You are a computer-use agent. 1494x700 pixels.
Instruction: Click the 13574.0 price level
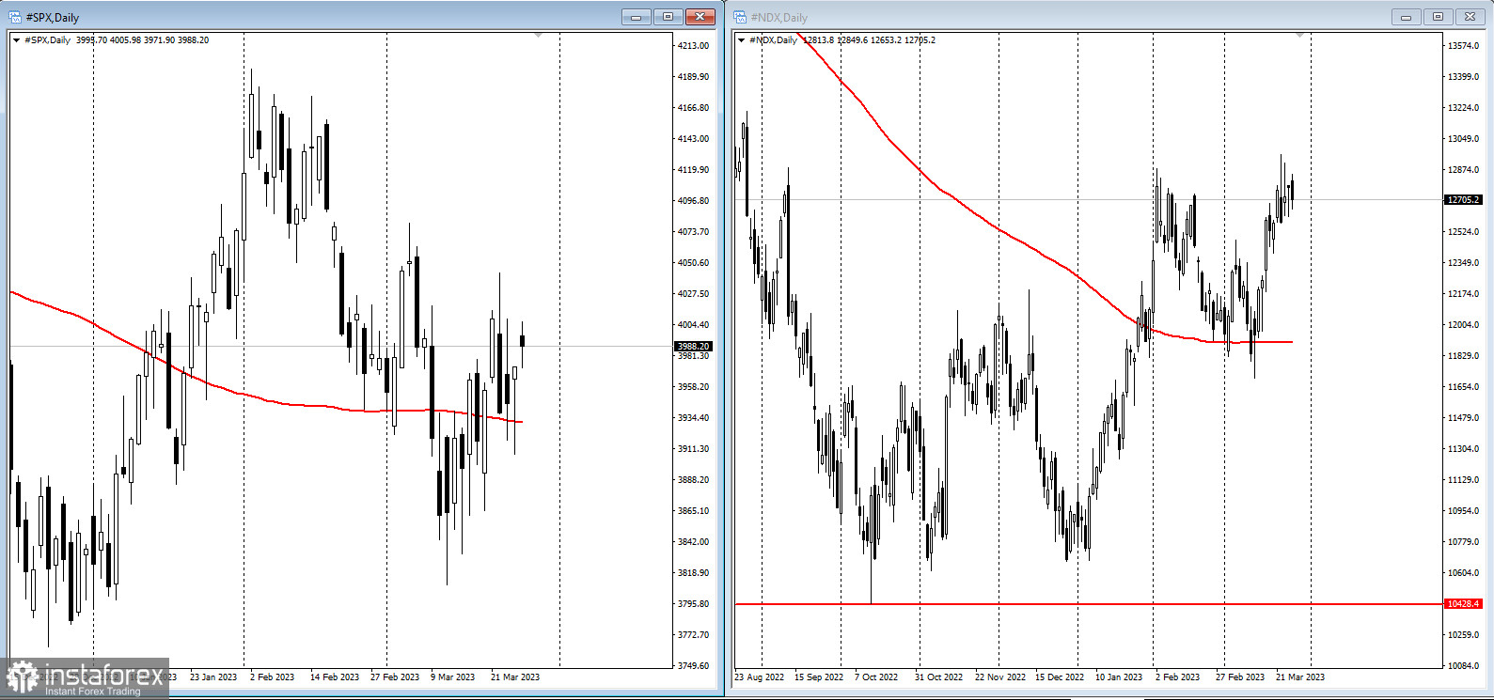pos(1464,46)
